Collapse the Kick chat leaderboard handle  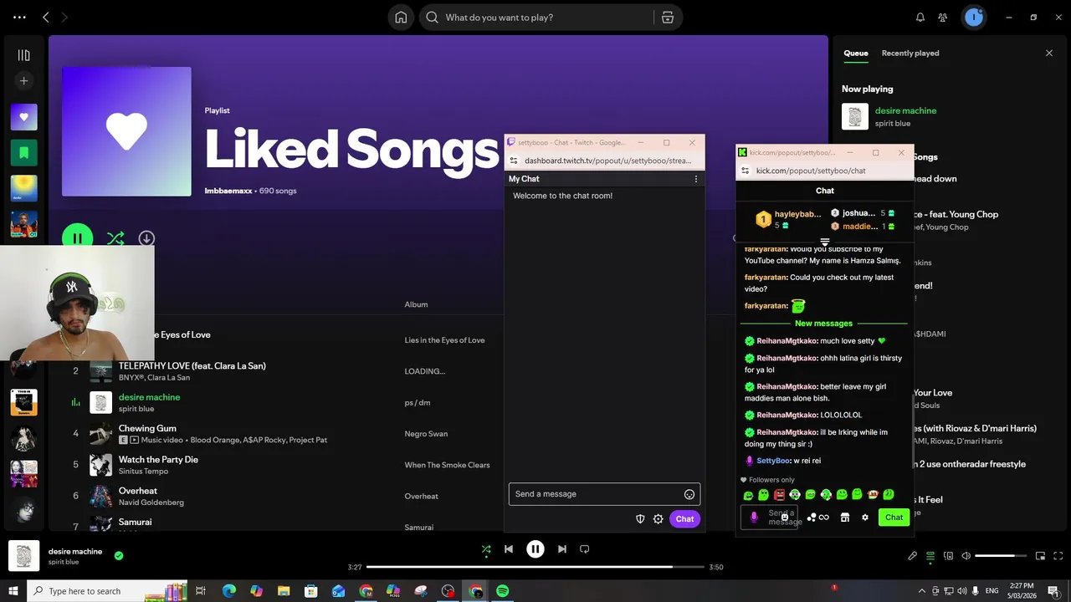825,242
